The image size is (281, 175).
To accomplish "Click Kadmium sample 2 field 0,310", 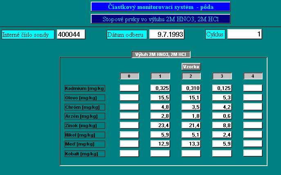I will 191,88.
